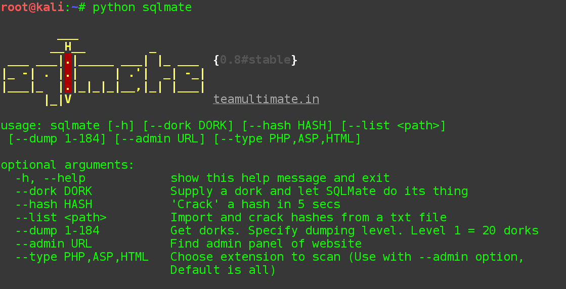Click the --type PHP,ASP,HTML option entry
The height and width of the screenshot is (289, 566).
(x=81, y=257)
